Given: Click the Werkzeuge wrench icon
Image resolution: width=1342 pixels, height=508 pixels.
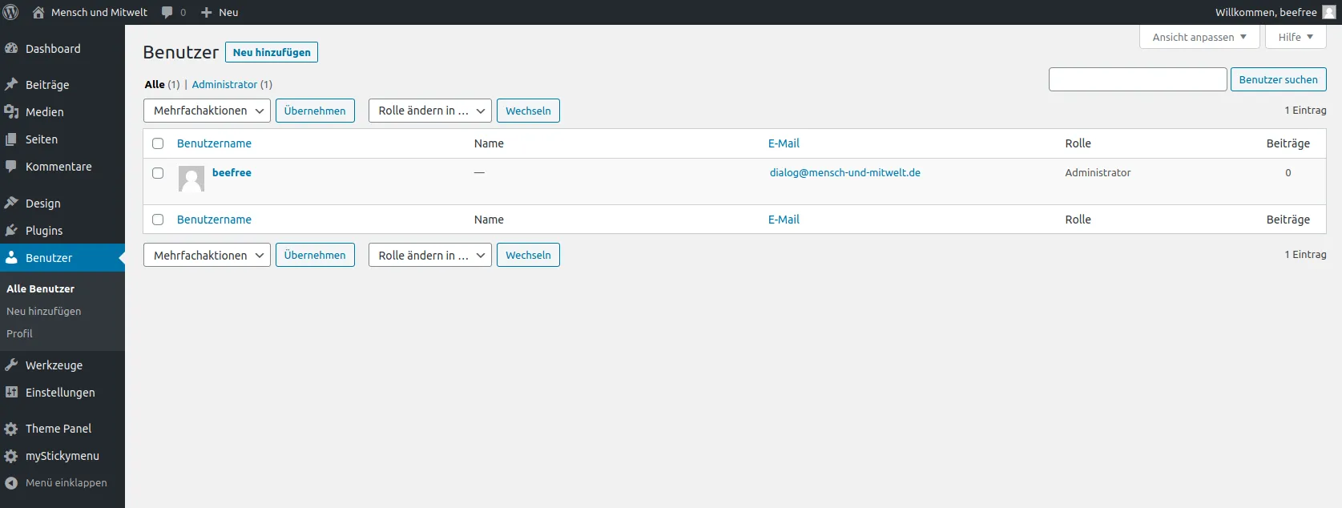Looking at the screenshot, I should point(11,365).
